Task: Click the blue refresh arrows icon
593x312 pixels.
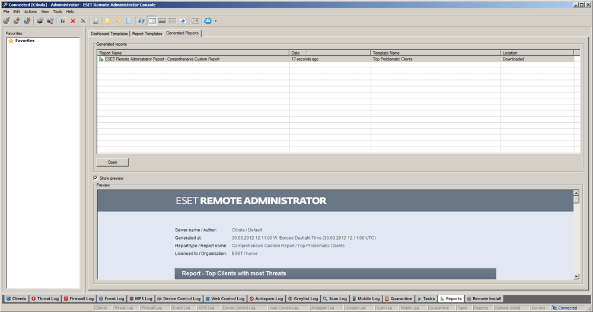Action: tap(141, 21)
